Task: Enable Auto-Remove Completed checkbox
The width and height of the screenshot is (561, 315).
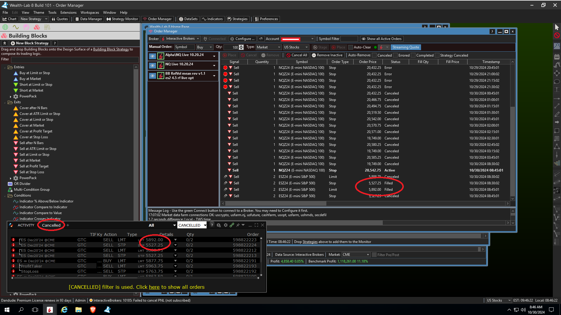Action: pyautogui.click(x=413, y=55)
